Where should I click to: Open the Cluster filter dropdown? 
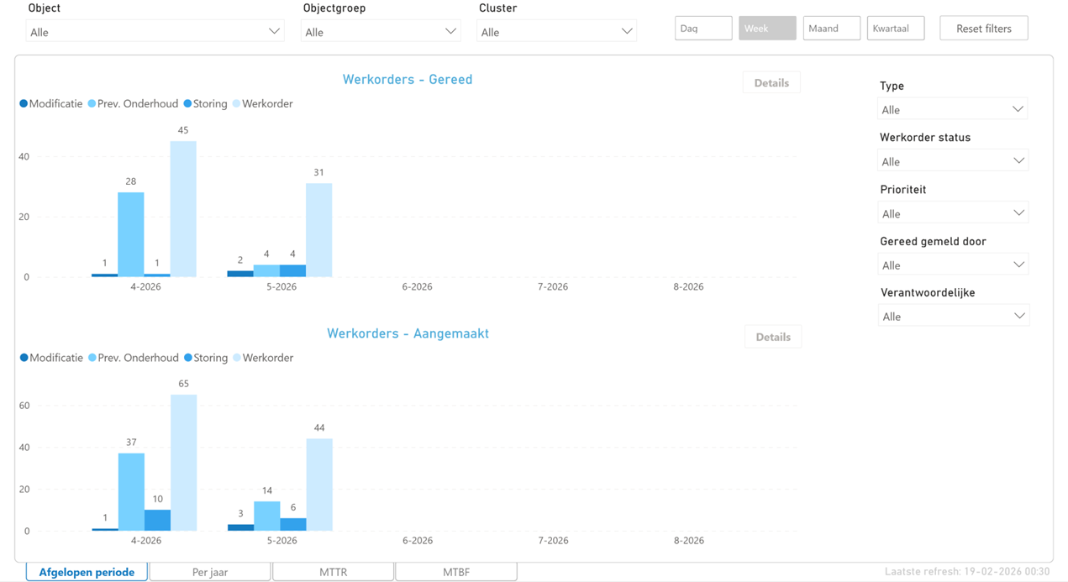pos(556,32)
